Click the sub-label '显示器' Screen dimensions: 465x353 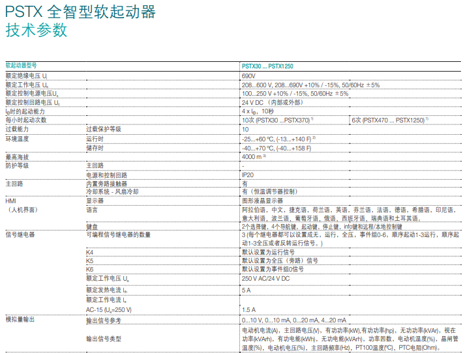95,201
